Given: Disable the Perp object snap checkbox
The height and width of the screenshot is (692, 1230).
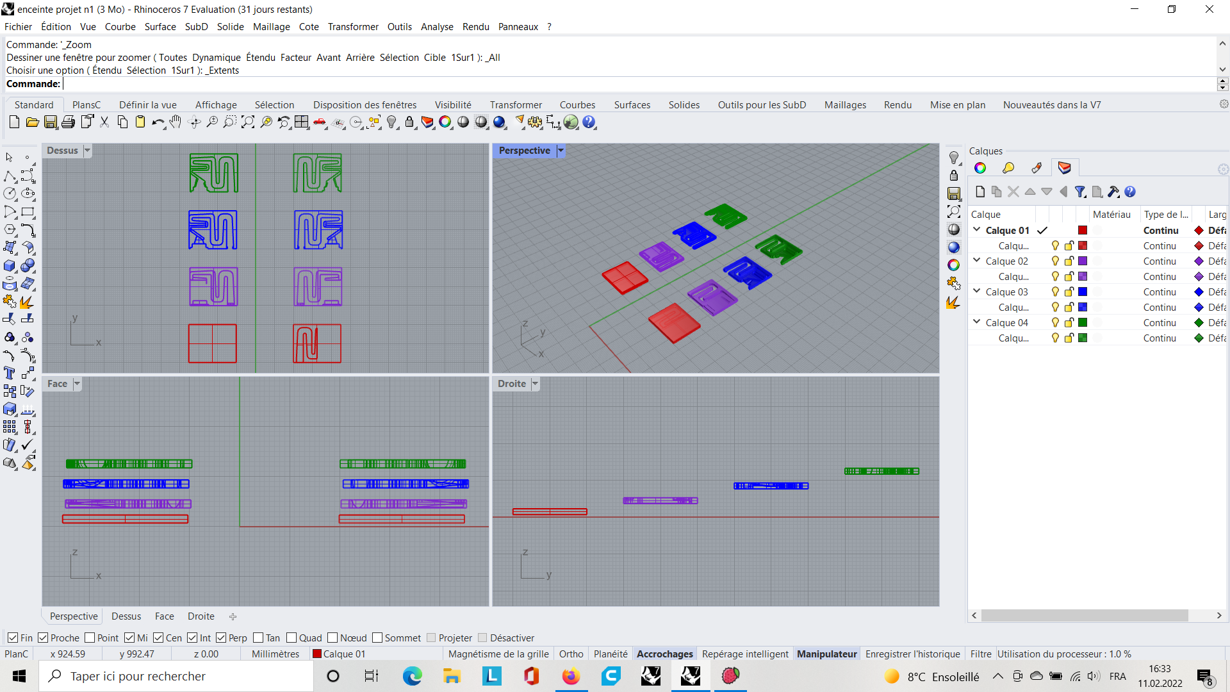Looking at the screenshot, I should tap(222, 638).
